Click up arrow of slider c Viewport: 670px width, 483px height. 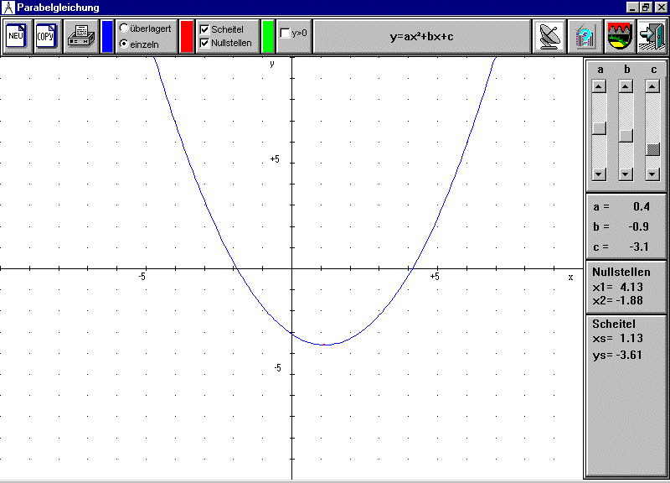[652, 86]
